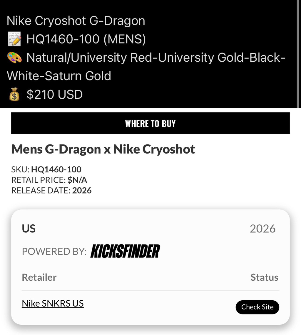
Task: Click the Mens G-Dragon x Nike Cryoshot heading
Action: 103,149
